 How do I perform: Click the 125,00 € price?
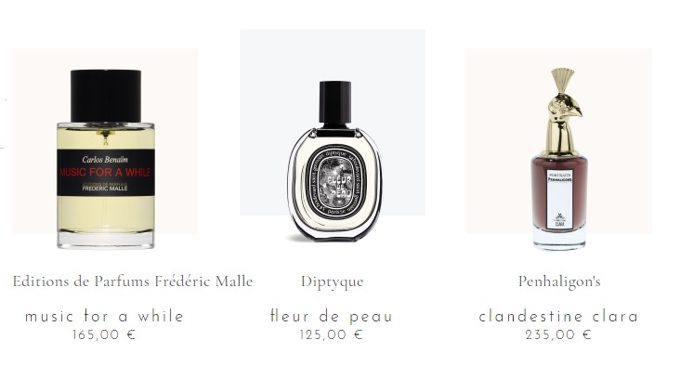coord(332,334)
